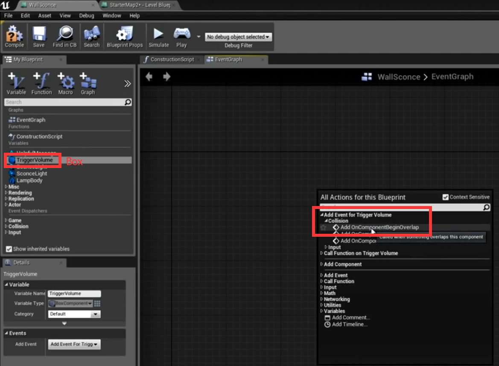Add a new Function
The height and width of the screenshot is (366, 499).
click(42, 84)
